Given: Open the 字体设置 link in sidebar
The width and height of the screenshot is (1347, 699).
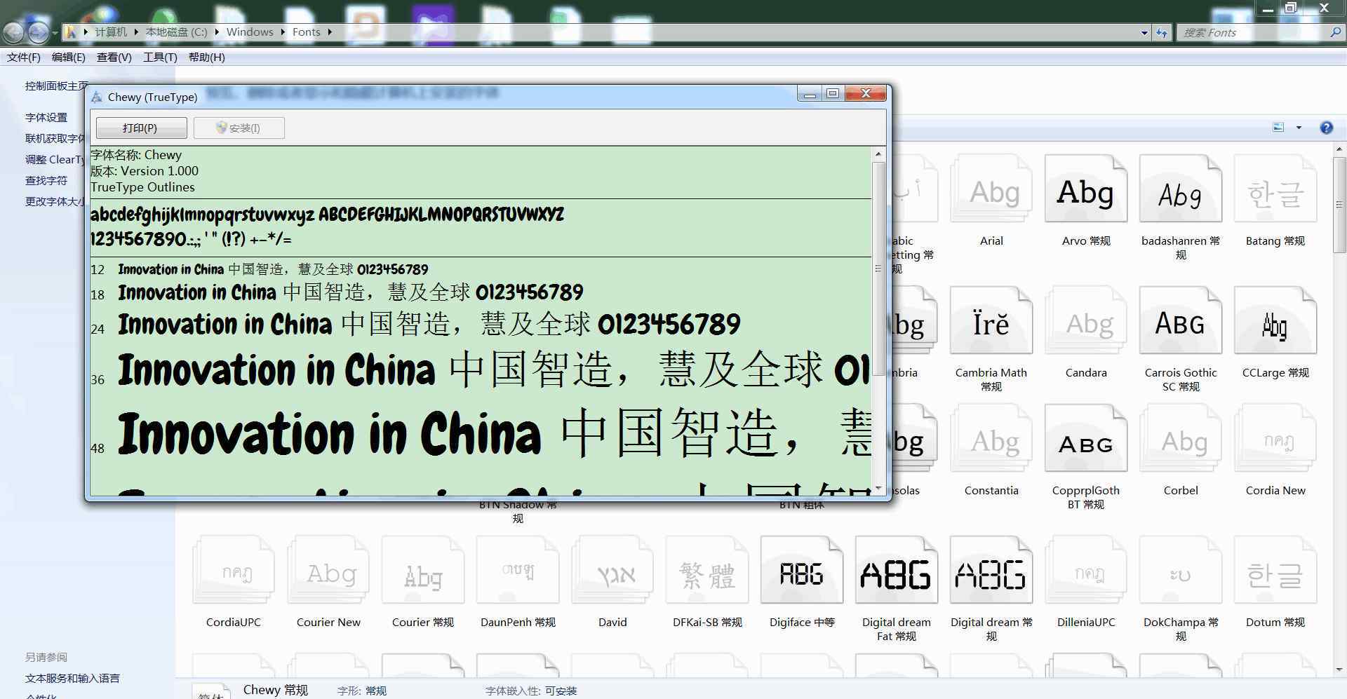Looking at the screenshot, I should (46, 118).
